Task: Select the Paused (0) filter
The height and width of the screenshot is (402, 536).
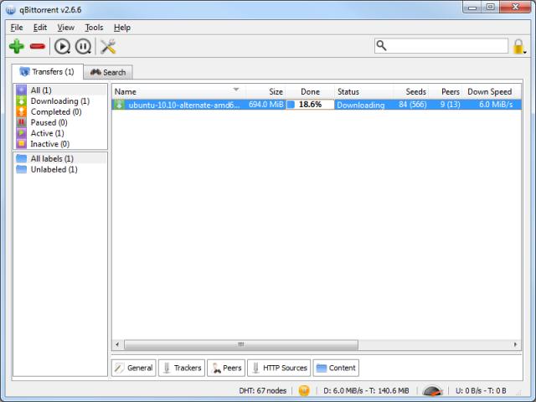Action: tap(49, 122)
